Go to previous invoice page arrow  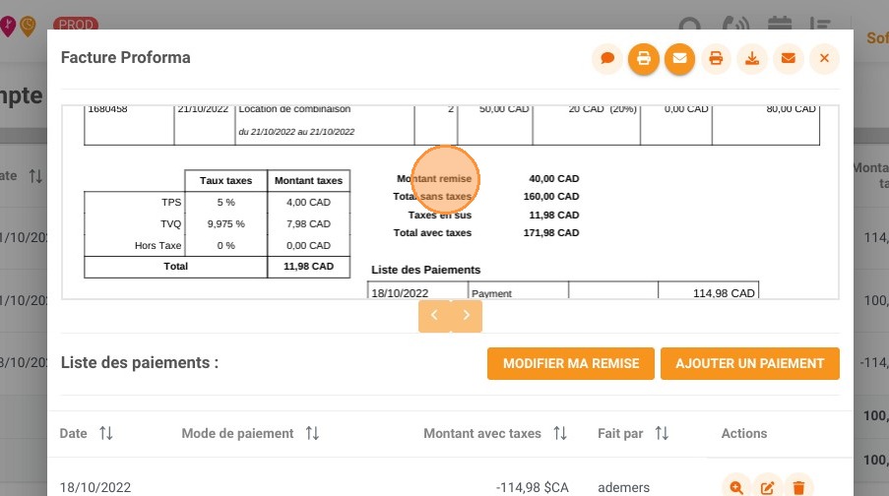coord(434,315)
